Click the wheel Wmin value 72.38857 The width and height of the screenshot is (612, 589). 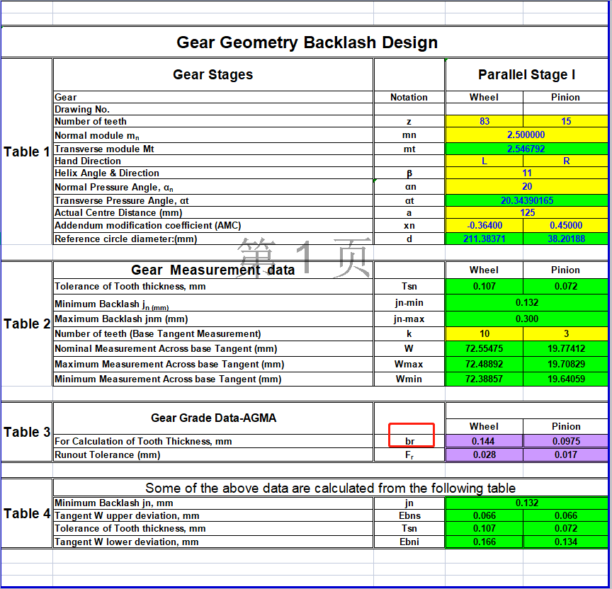click(484, 379)
